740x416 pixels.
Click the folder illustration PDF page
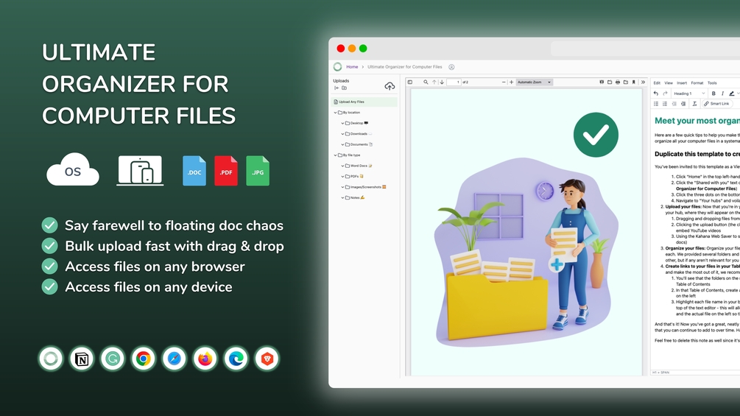[526, 232]
